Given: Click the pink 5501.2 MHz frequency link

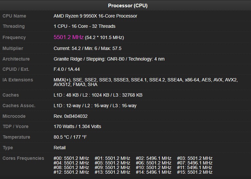Looking at the screenshot, I should 68,37.
